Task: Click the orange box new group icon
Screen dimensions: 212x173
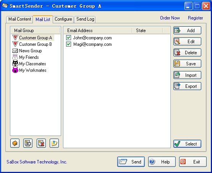Action: click(15, 143)
